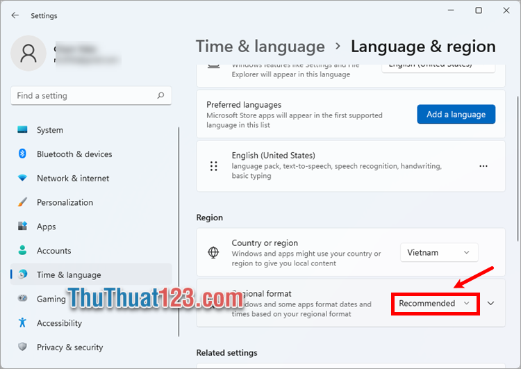Click Add a language button

(456, 115)
